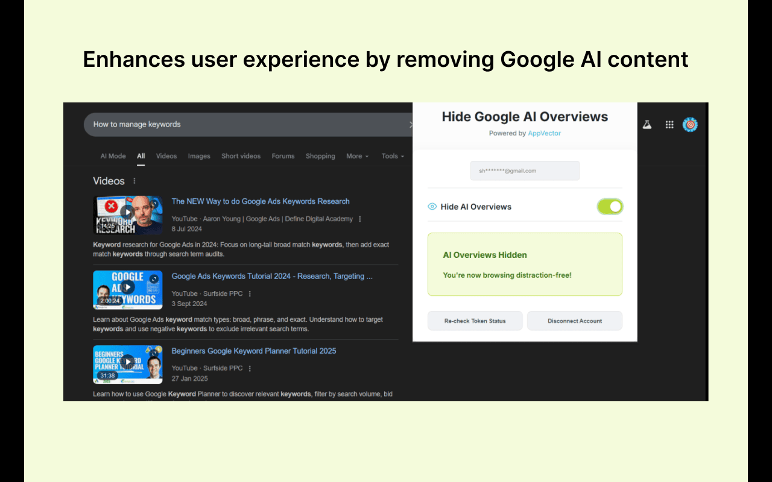The width and height of the screenshot is (772, 482).
Task: Click the 3 Sept 2024 date text
Action: point(189,304)
